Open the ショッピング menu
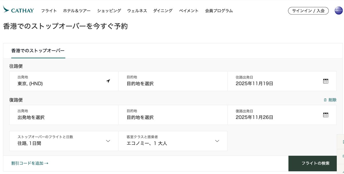This screenshot has width=344, height=174. coord(109,11)
